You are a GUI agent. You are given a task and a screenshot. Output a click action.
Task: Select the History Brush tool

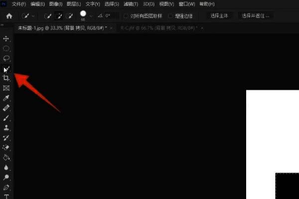click(x=6, y=138)
